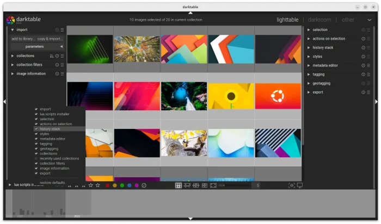The height and width of the screenshot is (224, 381).
Task: Reset the styles module
Action: pos(363,57)
